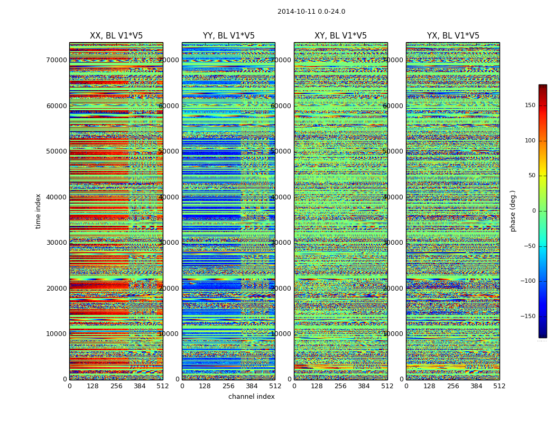Select the "channel index" x-axis label
The width and height of the screenshot is (555, 422).
[251, 397]
